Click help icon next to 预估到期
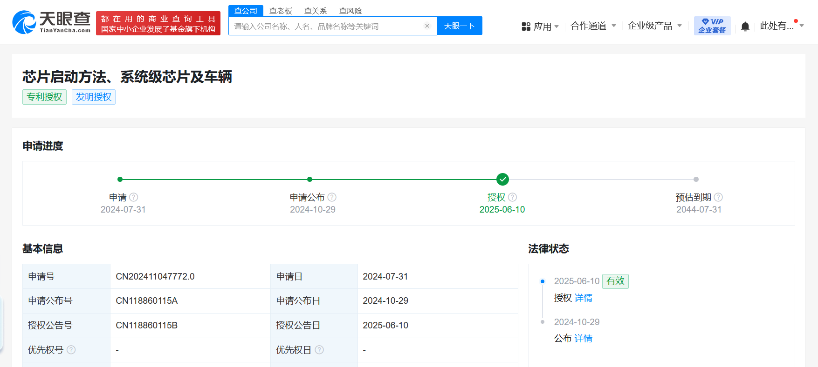 (x=718, y=197)
